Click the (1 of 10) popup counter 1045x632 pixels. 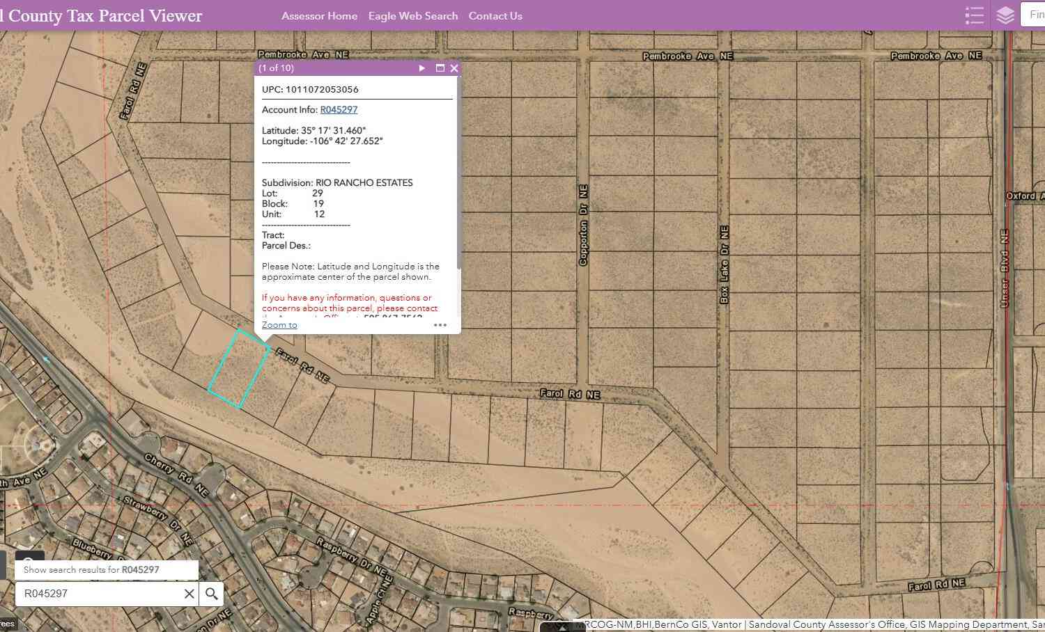[277, 68]
